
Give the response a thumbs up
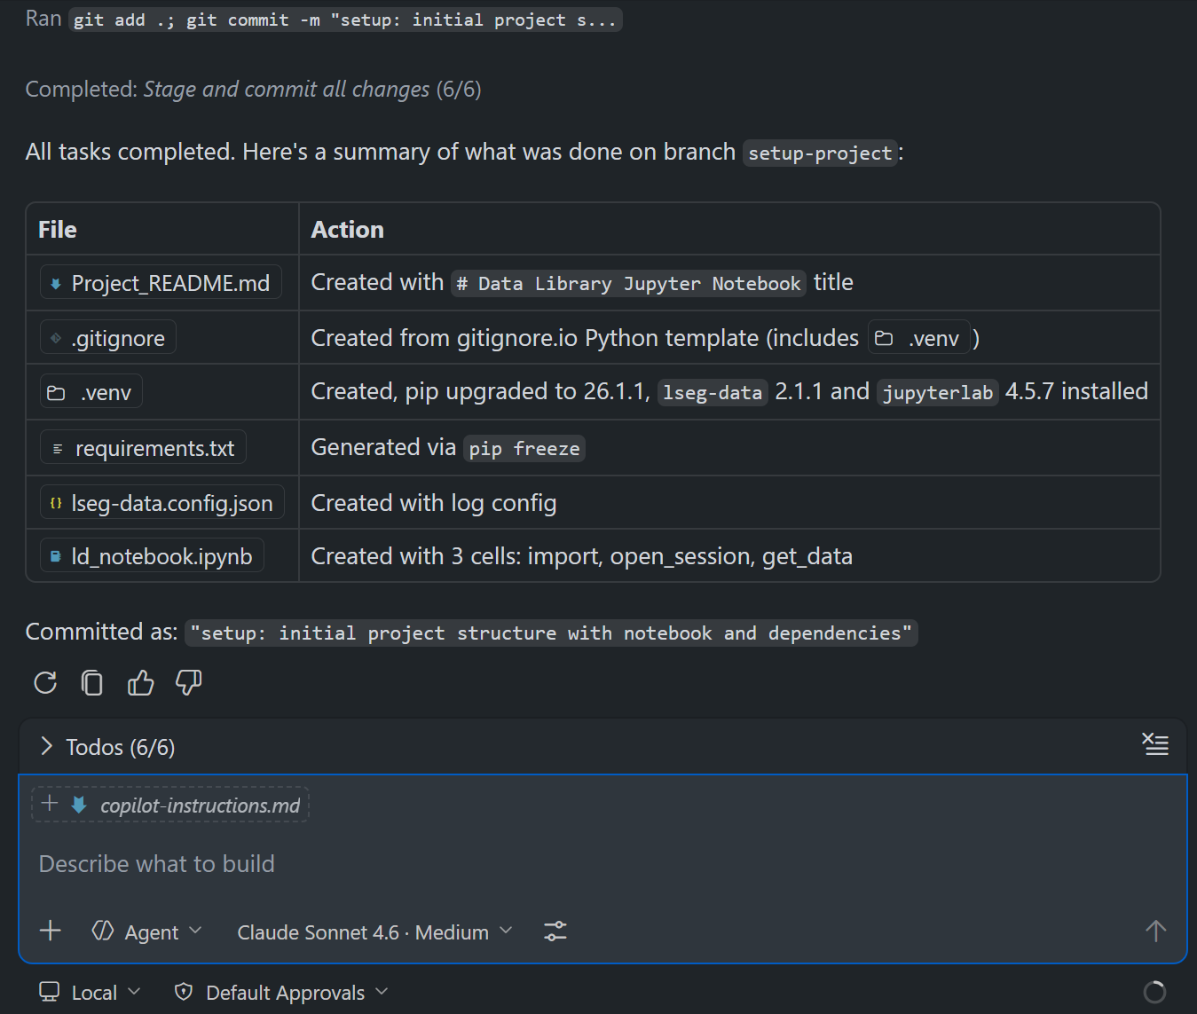tap(140, 682)
